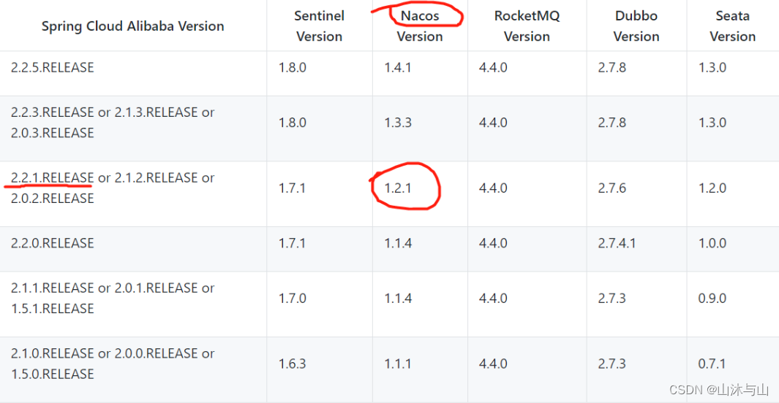The width and height of the screenshot is (779, 403).
Task: Click the "Spring Cloud Alibaba Version" column header
Action: 132,26
